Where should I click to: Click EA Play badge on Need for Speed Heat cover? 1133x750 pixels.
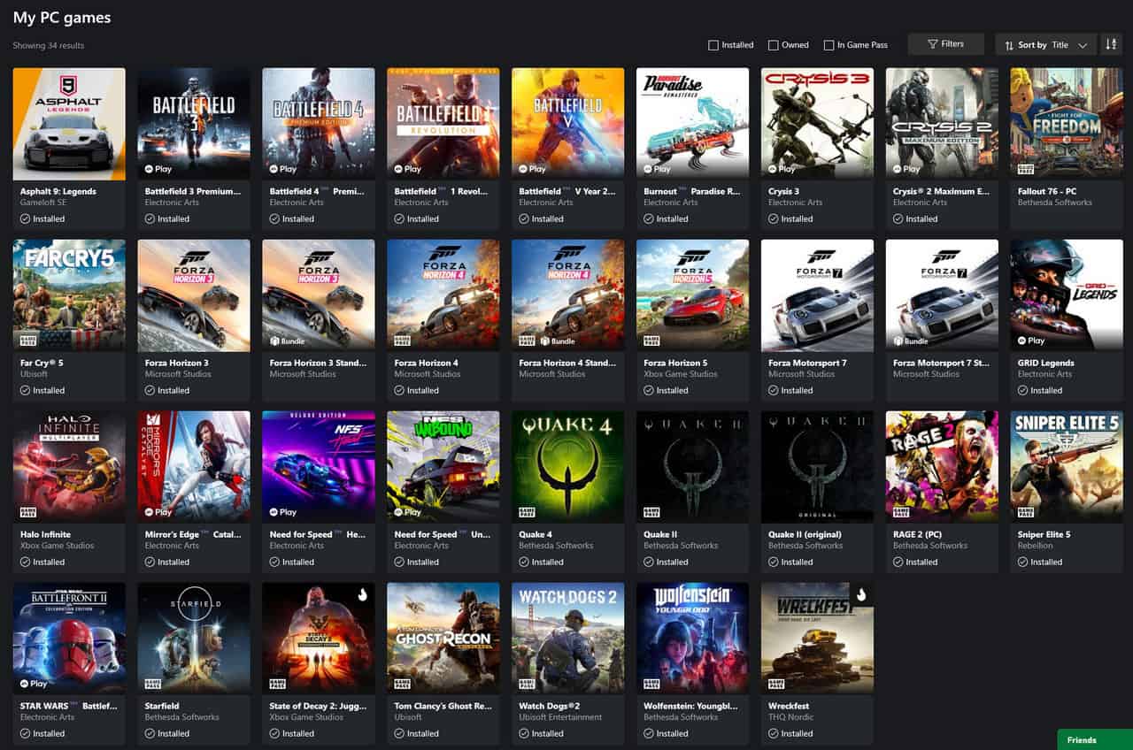(x=283, y=512)
